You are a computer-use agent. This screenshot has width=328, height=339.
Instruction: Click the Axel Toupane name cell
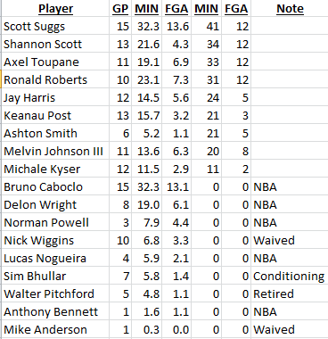pyautogui.click(x=55, y=62)
